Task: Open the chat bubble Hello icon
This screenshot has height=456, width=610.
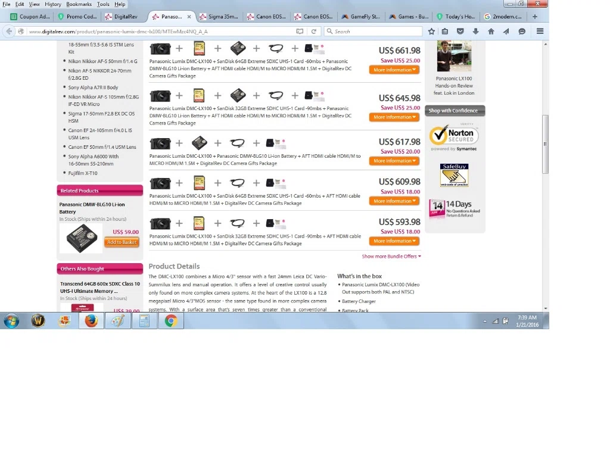Action: pos(522,32)
